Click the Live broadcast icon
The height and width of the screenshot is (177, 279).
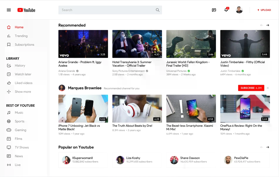tap(9, 165)
